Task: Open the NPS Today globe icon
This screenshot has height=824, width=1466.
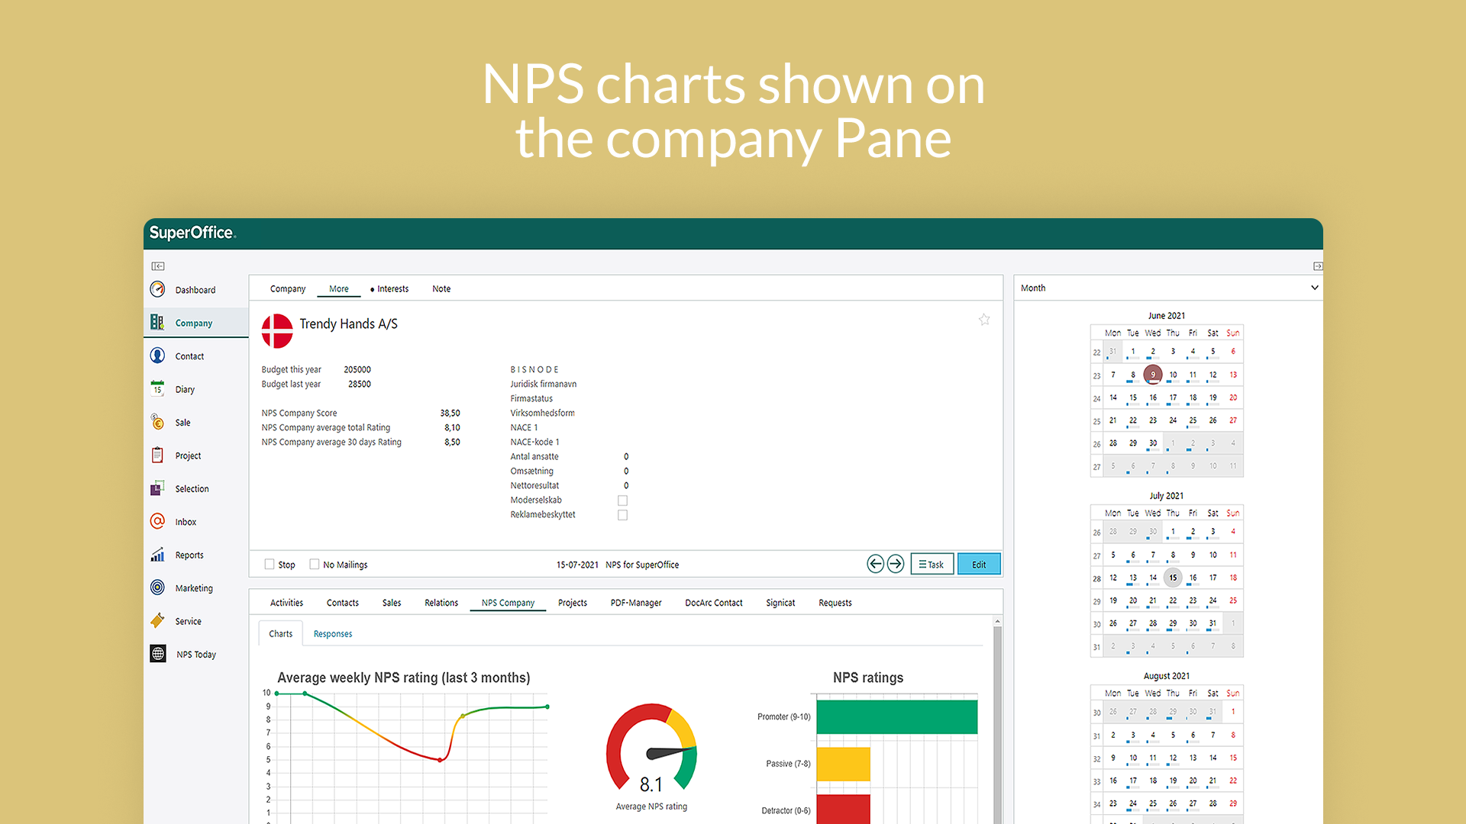Action: [x=157, y=654]
